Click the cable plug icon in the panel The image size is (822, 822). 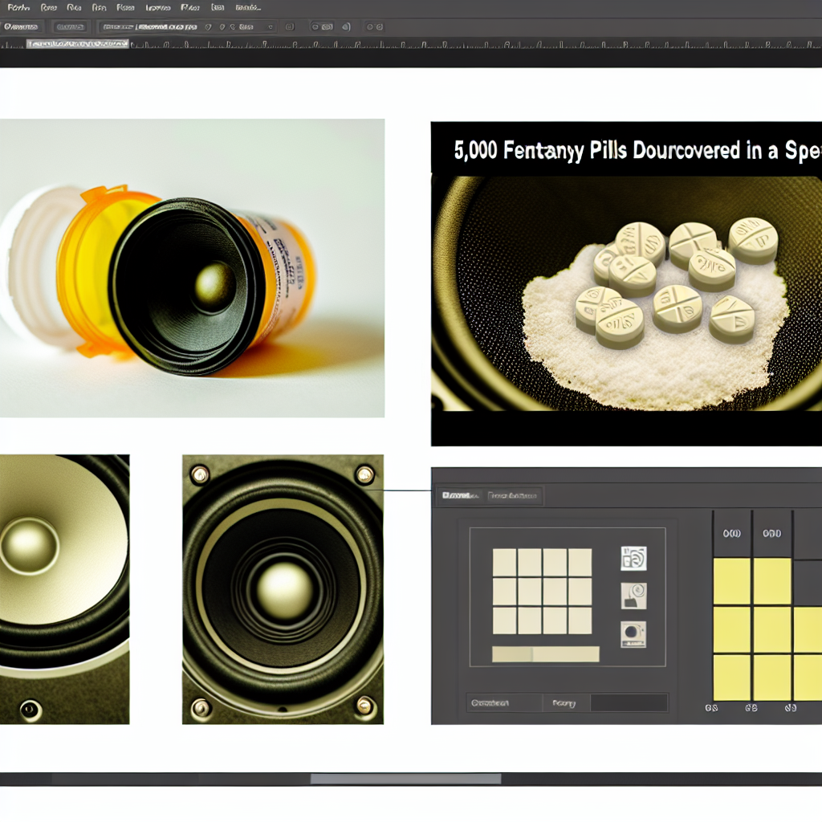click(633, 596)
